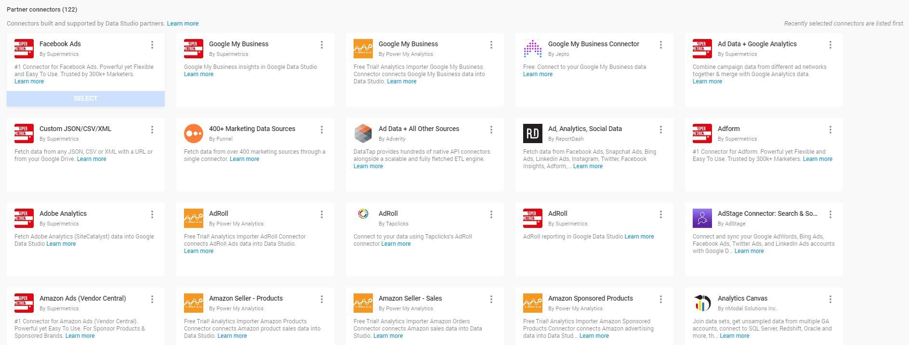Open three-dot menu for AdRoll by Tapclicks

[x=491, y=214]
